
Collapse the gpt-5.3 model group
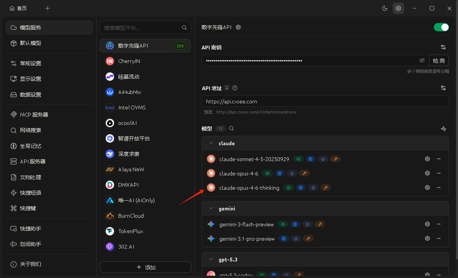(211, 260)
